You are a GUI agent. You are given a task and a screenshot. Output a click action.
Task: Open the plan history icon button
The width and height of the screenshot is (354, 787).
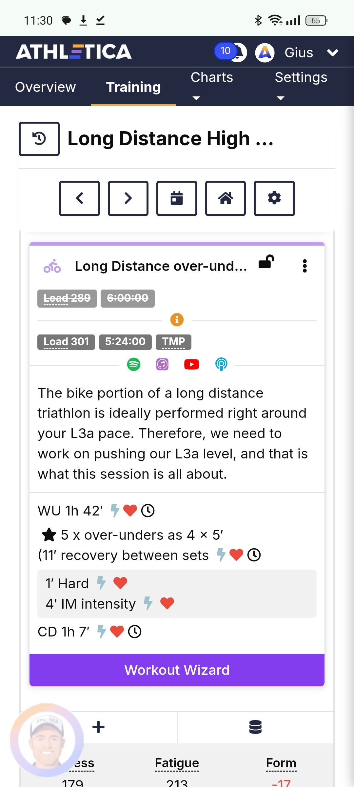pos(39,139)
